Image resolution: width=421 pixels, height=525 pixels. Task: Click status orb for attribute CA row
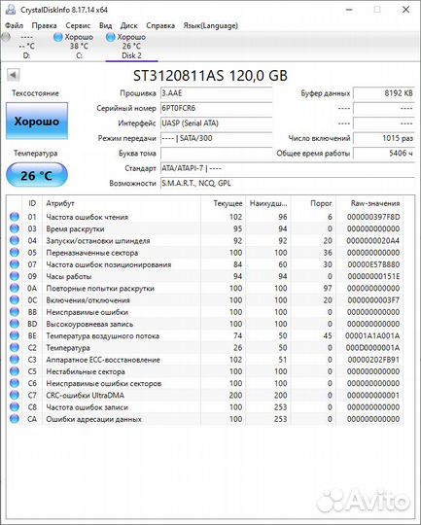pos(15,419)
